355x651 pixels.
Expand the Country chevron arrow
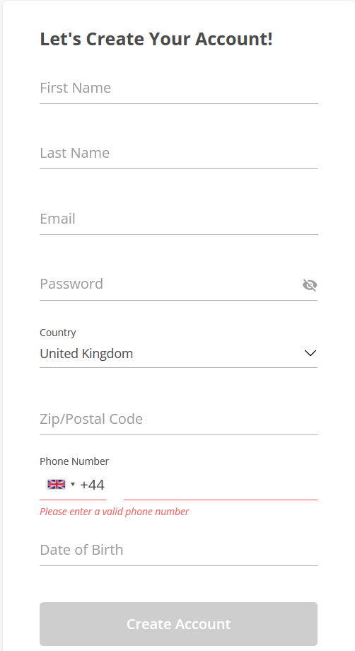[x=310, y=353]
